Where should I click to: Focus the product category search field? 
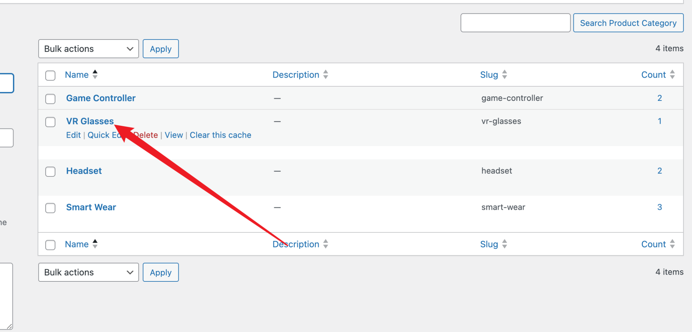pyautogui.click(x=515, y=23)
